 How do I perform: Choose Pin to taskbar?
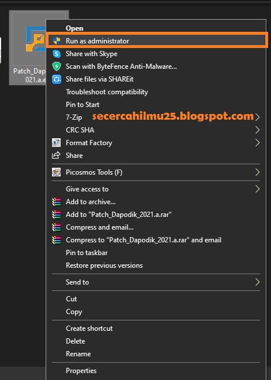[157, 253]
